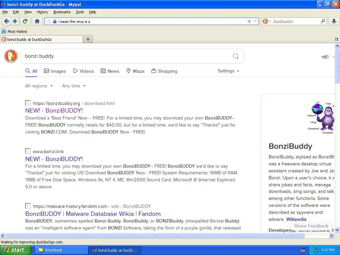Screen dimensions: 340x255
Task: Switch to the Maps results tab
Action: pos(135,71)
